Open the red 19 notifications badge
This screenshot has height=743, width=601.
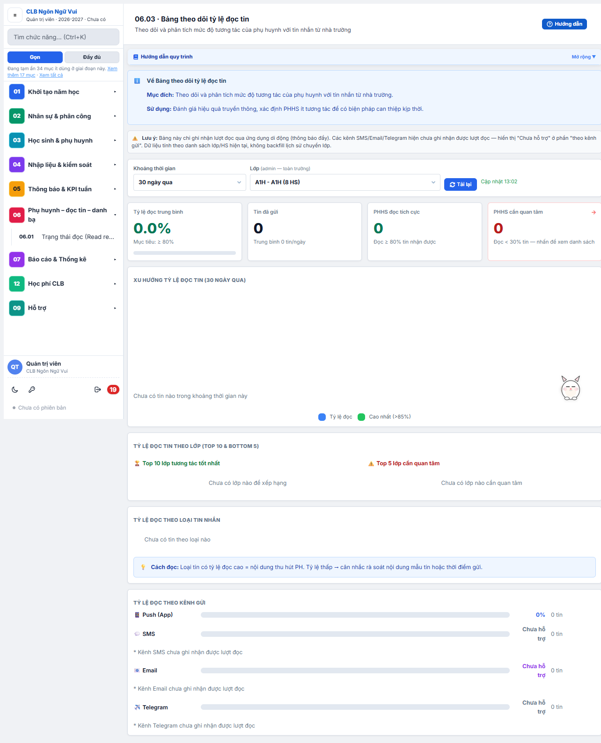[x=113, y=390]
